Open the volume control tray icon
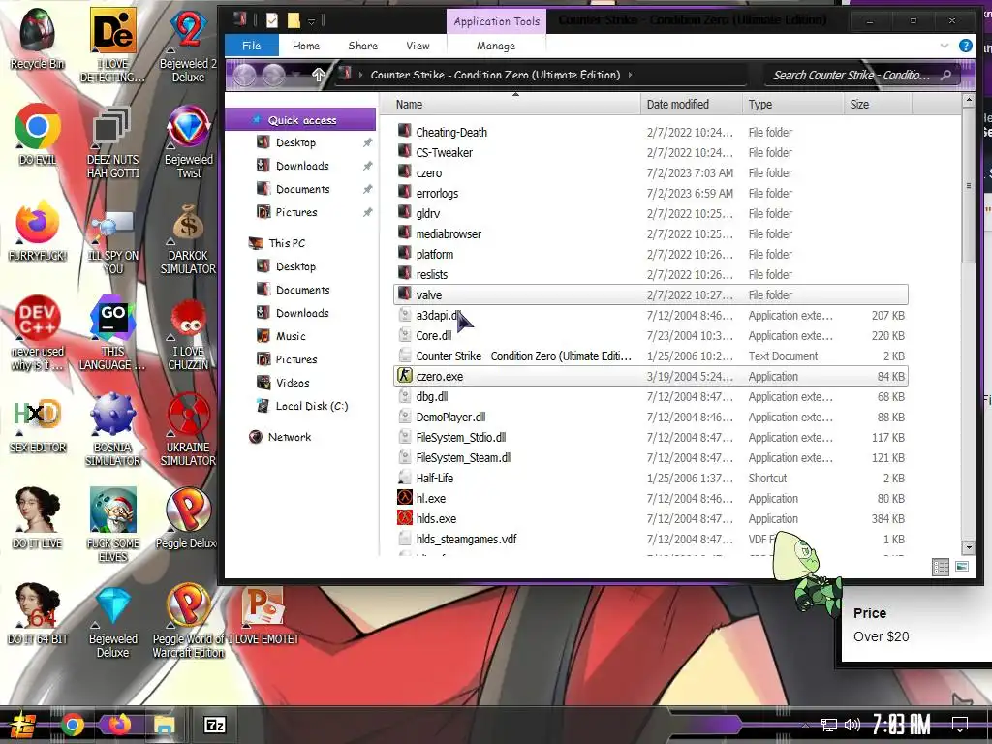Viewport: 992px width, 744px height. pyautogui.click(x=852, y=725)
